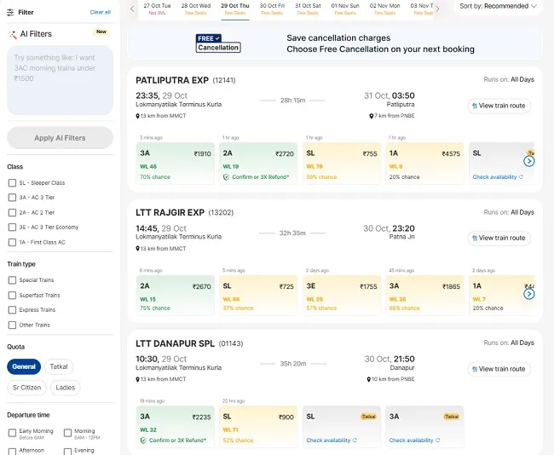
Task: Select 28 Oct Wed date tab
Action: [196, 9]
